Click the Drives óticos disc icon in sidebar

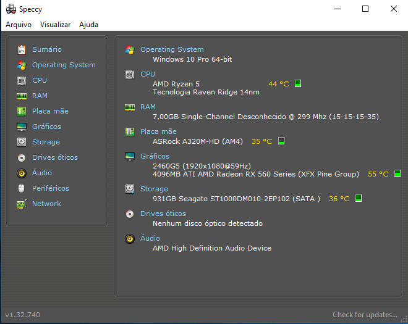click(x=22, y=158)
